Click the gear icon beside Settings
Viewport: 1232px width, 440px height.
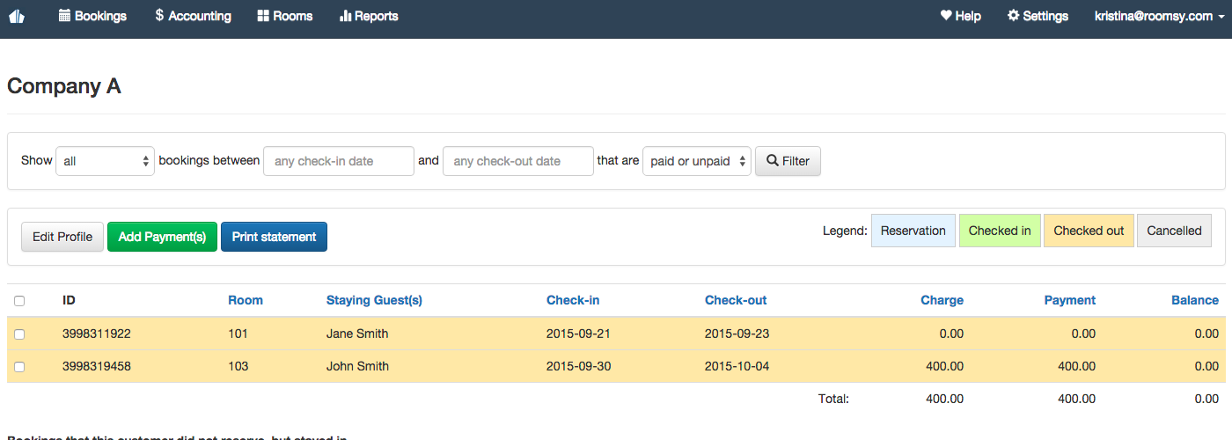click(1013, 16)
